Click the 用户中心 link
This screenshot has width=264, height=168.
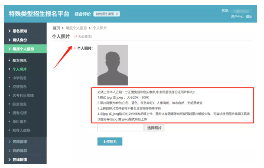(x=237, y=16)
